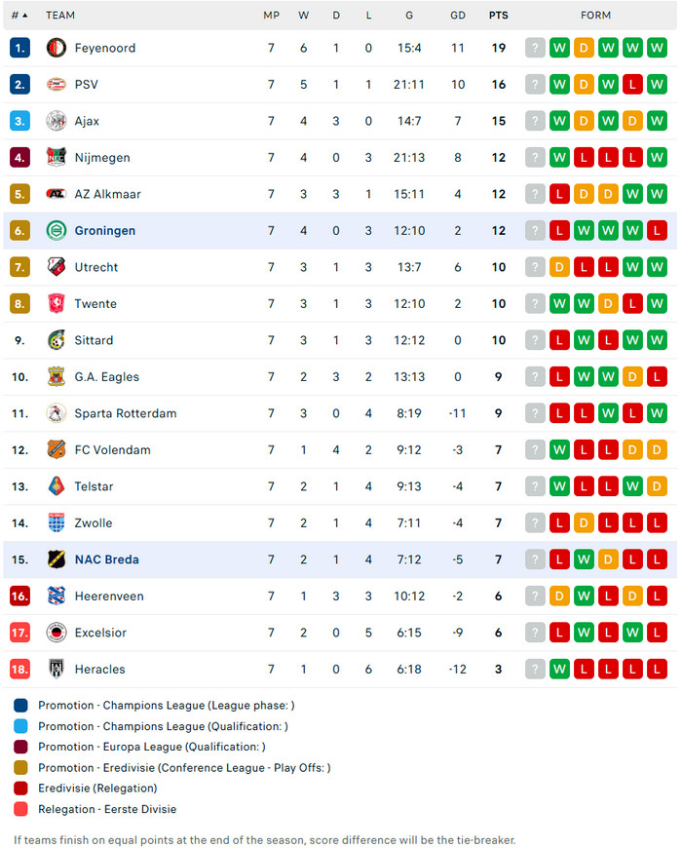Open the Nijmegen team page link
This screenshot has width=682, height=848.
(102, 158)
